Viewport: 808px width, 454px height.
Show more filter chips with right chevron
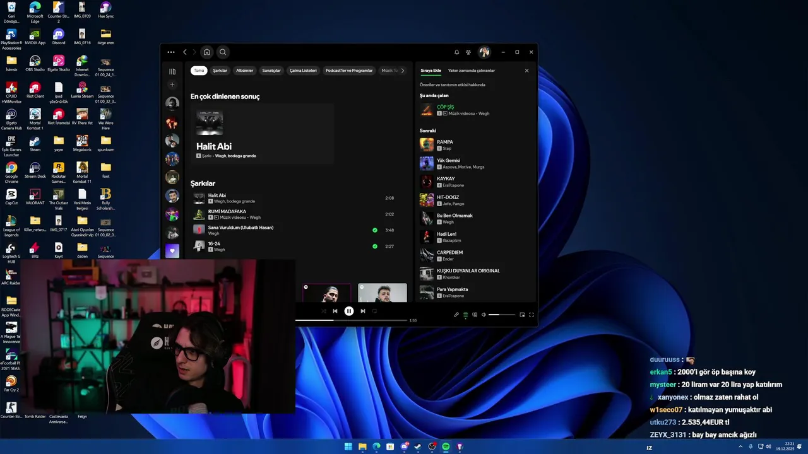pyautogui.click(x=403, y=71)
